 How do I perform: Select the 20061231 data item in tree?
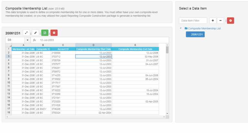click(195, 34)
